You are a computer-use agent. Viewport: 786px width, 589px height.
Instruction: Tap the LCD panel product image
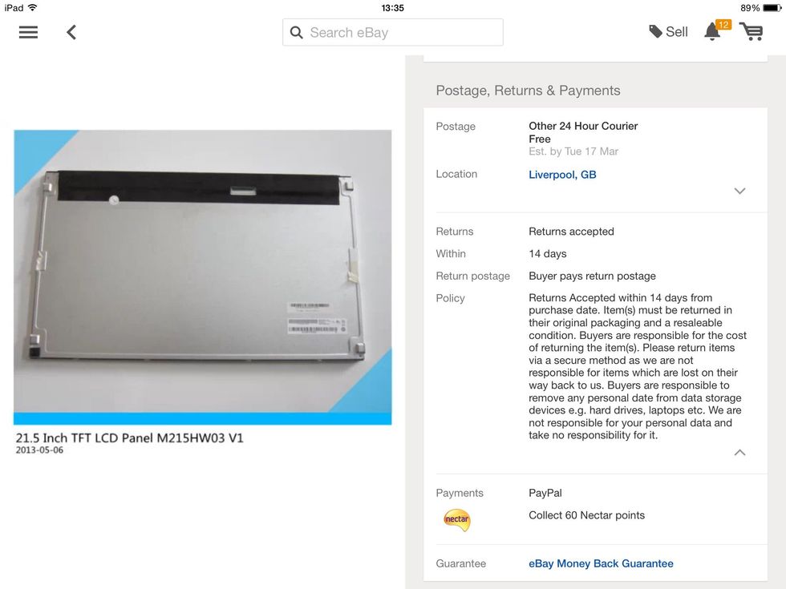(x=202, y=277)
